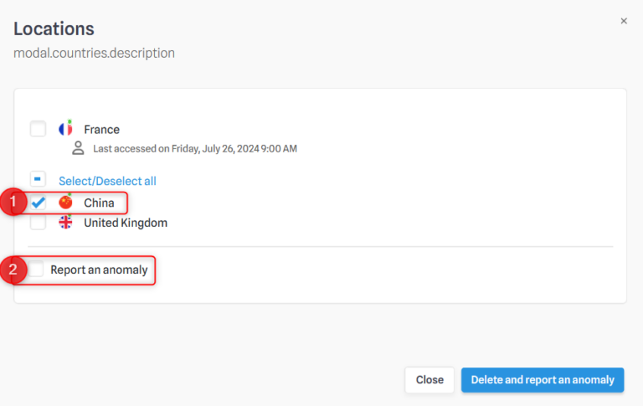Click the Last accessed date text
The width and height of the screenshot is (643, 406).
[195, 148]
